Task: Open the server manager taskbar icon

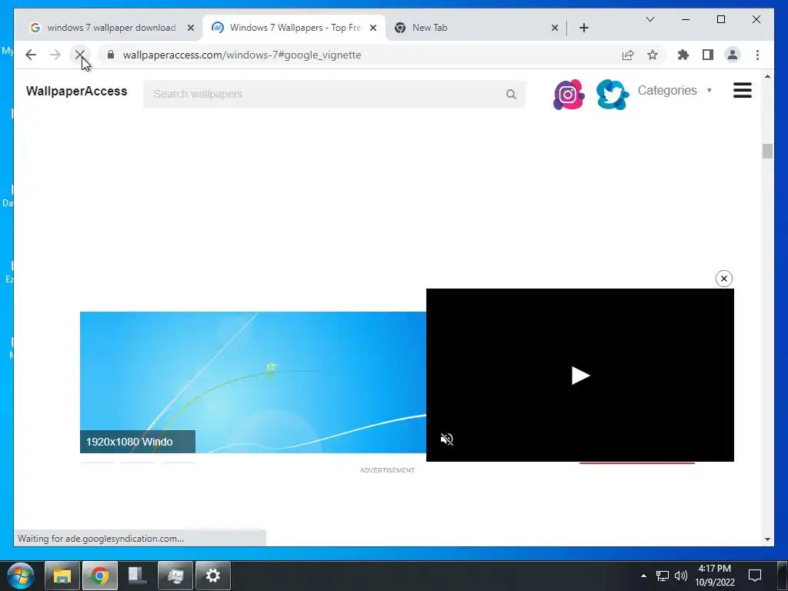Action: [x=137, y=576]
